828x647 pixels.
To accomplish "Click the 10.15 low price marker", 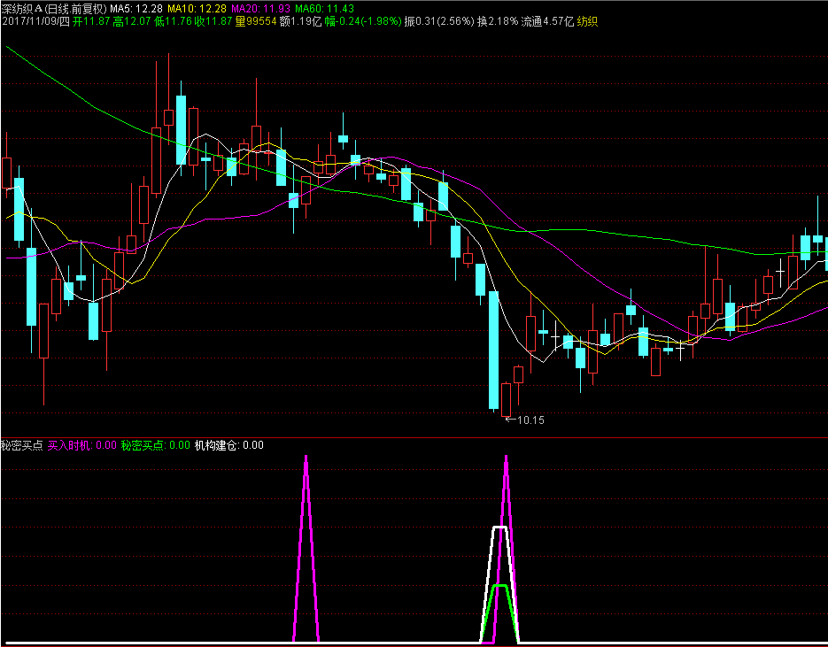I will (525, 420).
